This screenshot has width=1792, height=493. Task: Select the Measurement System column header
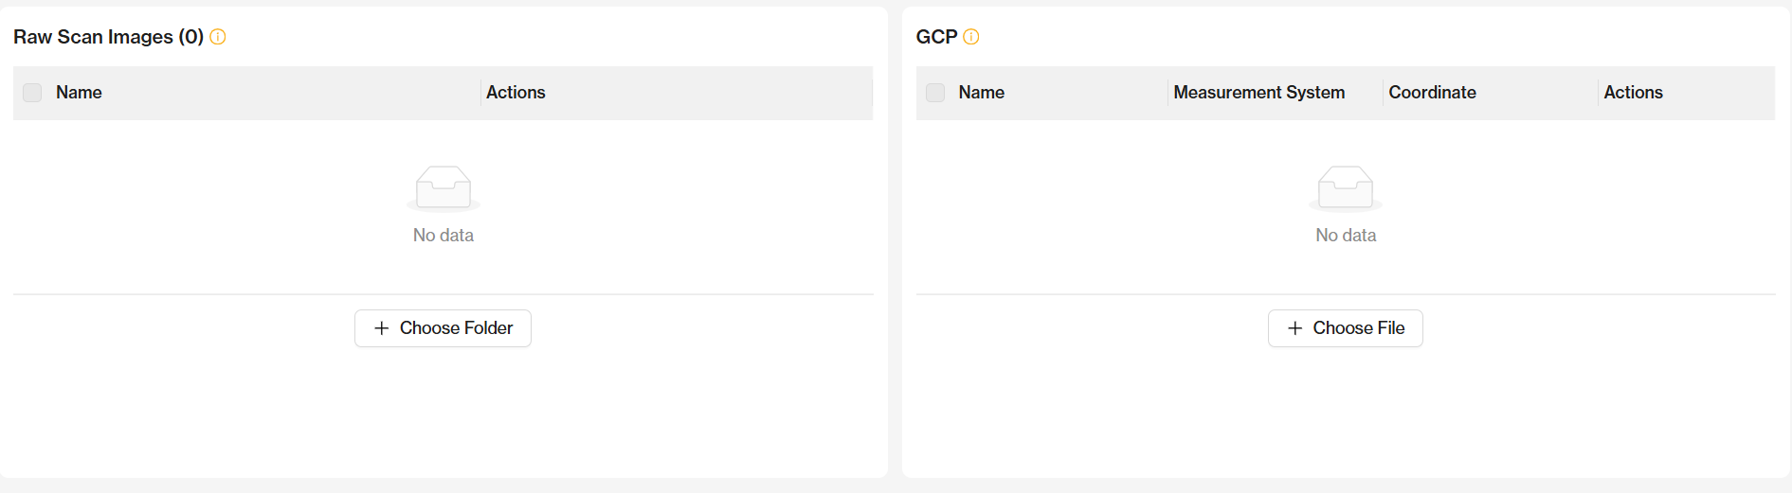pyautogui.click(x=1258, y=93)
